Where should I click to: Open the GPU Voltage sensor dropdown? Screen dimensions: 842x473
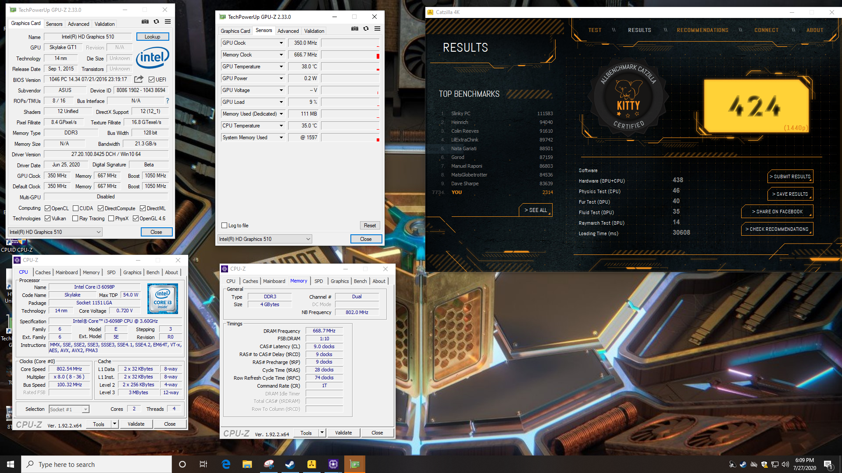click(x=281, y=90)
